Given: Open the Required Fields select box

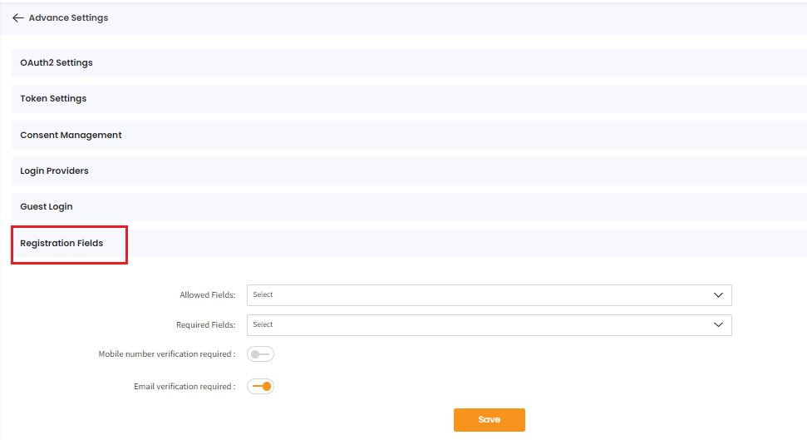Looking at the screenshot, I should pos(474,325).
